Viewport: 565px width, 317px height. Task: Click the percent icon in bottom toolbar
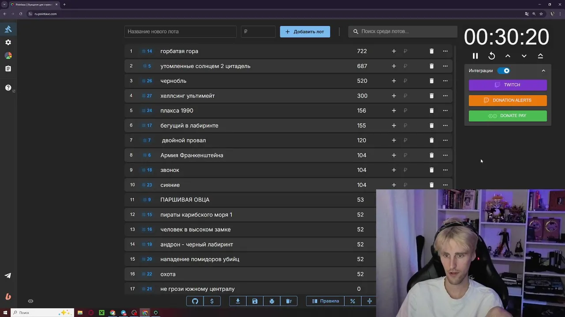pyautogui.click(x=353, y=301)
